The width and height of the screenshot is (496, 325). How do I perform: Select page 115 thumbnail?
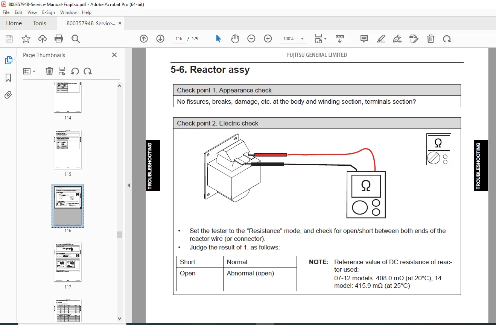point(68,150)
